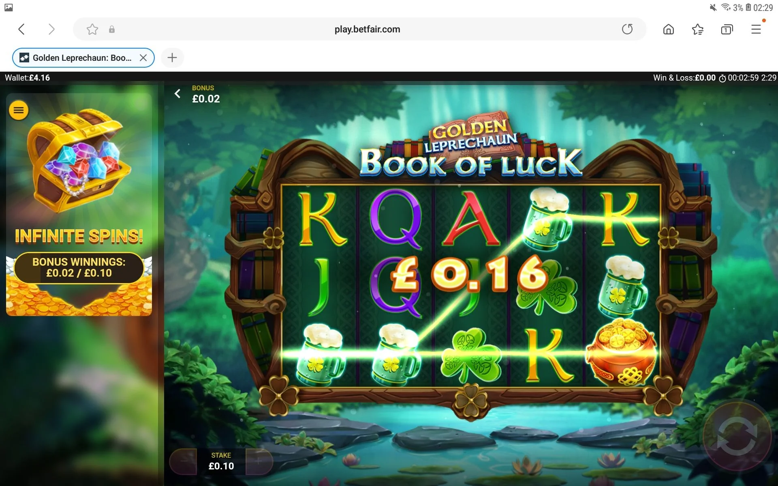Image resolution: width=778 pixels, height=486 pixels.
Task: Bookmark page with address bar star
Action: click(x=92, y=29)
